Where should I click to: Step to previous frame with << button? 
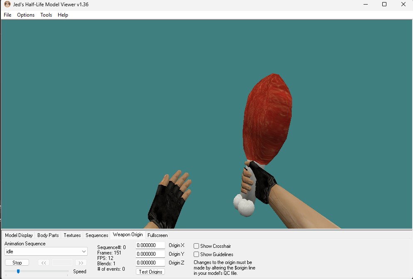[44, 263]
